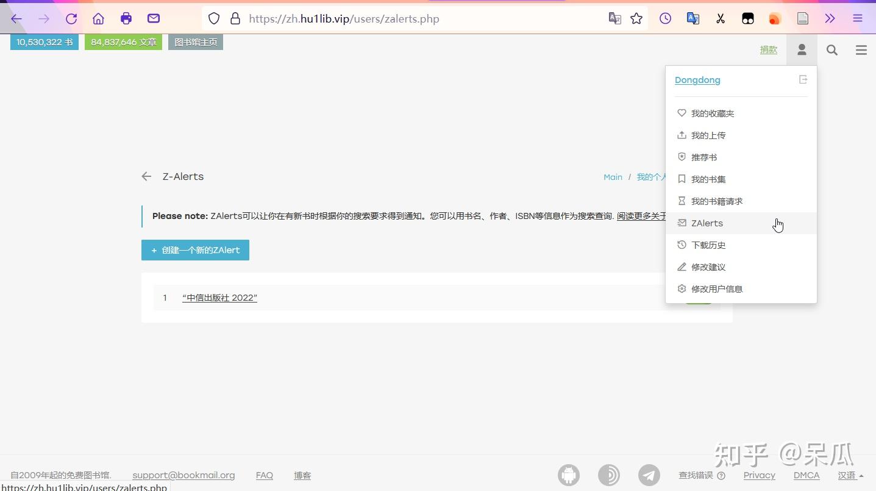This screenshot has height=491, width=876.
Task: Click the user profile icon in site header
Action: 801,49
